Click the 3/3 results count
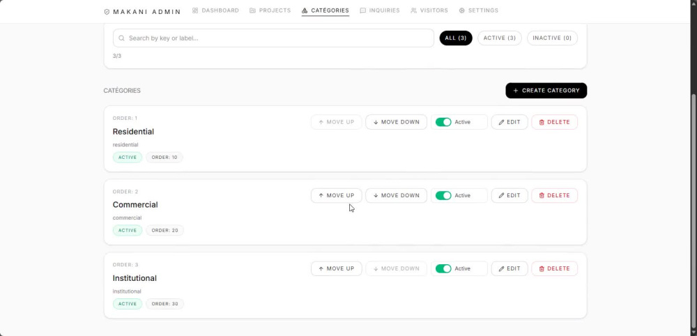 pos(117,56)
